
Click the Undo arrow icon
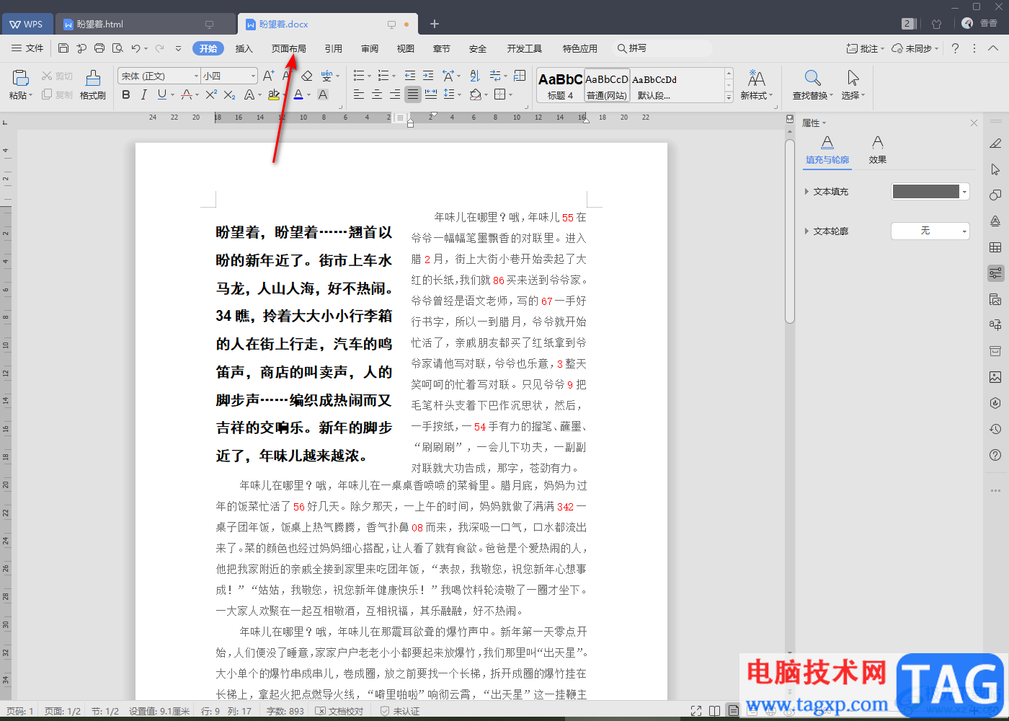pos(135,48)
